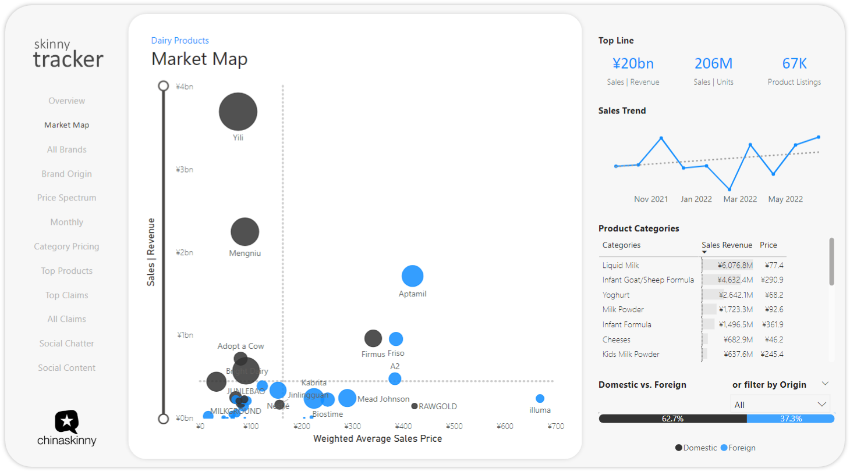Screen dimensions: 850x472
Task: Select the Yoghurt category row
Action: click(x=693, y=295)
